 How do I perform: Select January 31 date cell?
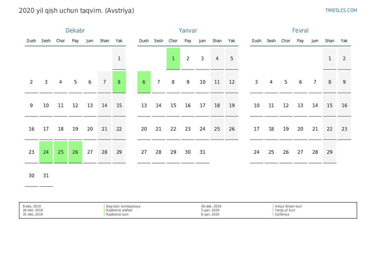(x=202, y=152)
